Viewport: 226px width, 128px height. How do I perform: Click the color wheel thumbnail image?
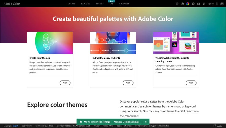[x=50, y=43]
